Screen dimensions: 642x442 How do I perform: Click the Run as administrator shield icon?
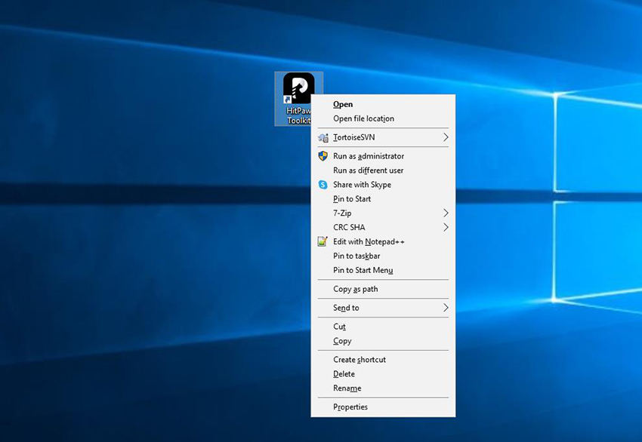tap(323, 156)
